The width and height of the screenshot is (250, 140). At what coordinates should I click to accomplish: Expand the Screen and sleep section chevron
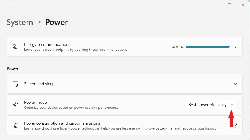coord(235,84)
